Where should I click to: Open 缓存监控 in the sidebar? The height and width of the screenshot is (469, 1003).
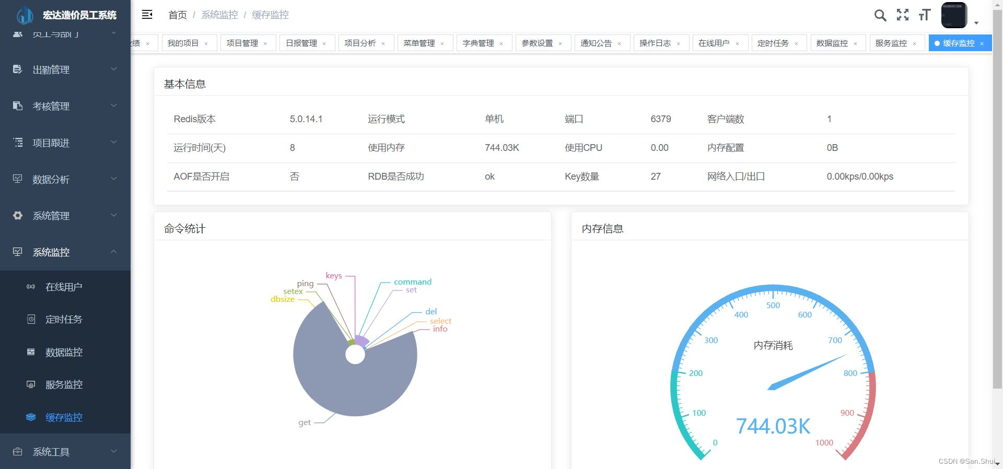click(65, 417)
